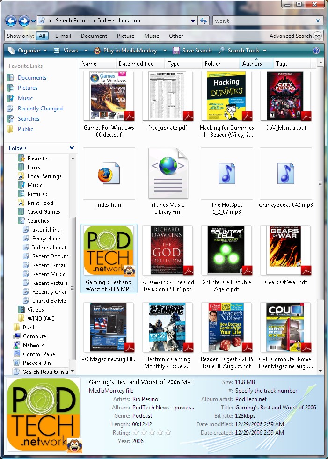The image size is (328, 459).
Task: Click Save Search in the toolbar
Action: click(192, 51)
